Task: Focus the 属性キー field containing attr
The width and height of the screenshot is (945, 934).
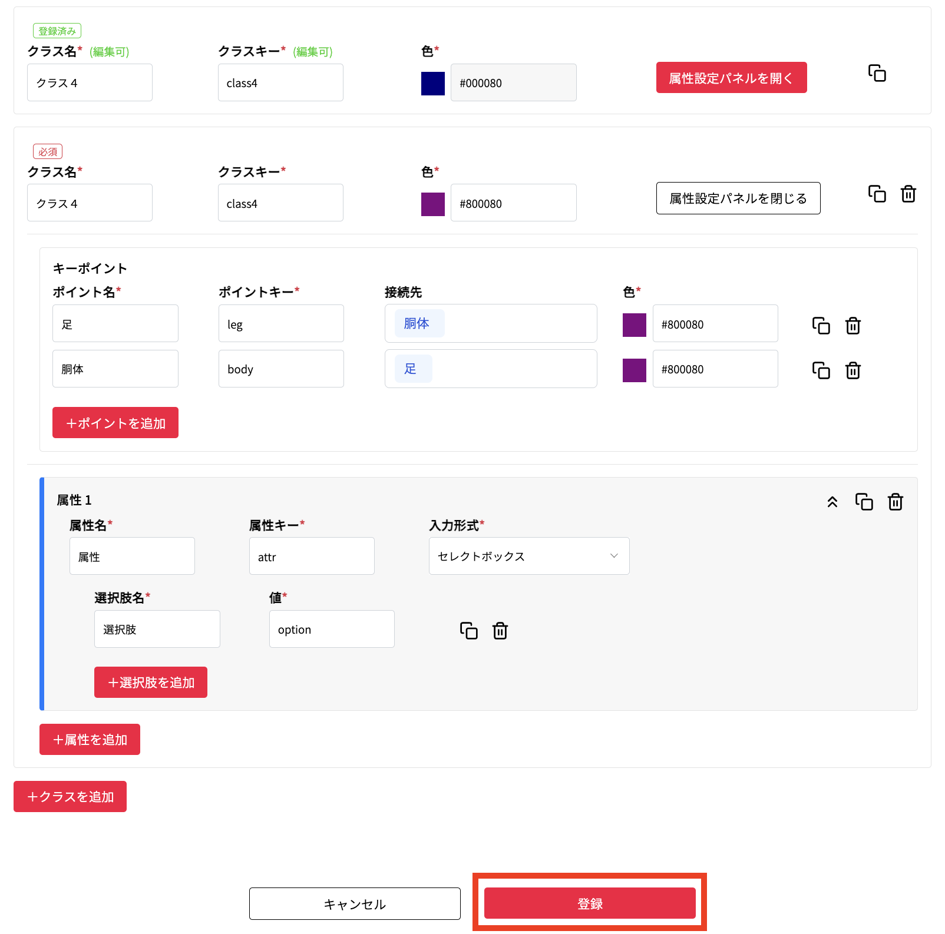Action: 312,556
